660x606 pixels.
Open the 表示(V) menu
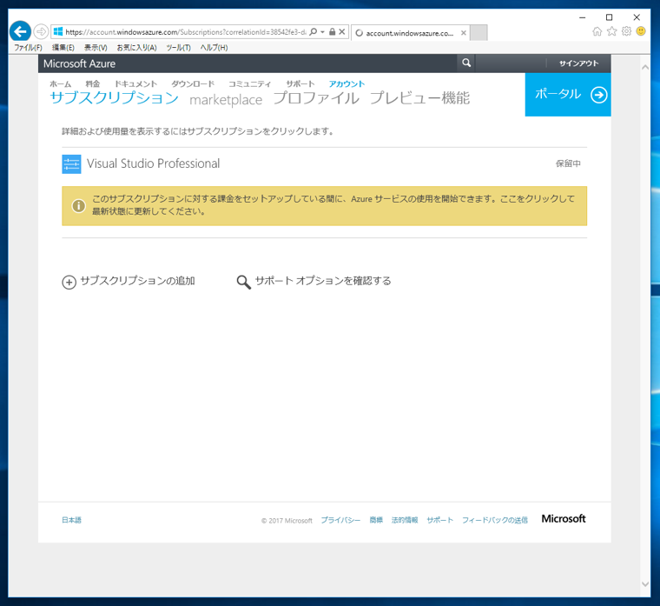pyautogui.click(x=96, y=48)
